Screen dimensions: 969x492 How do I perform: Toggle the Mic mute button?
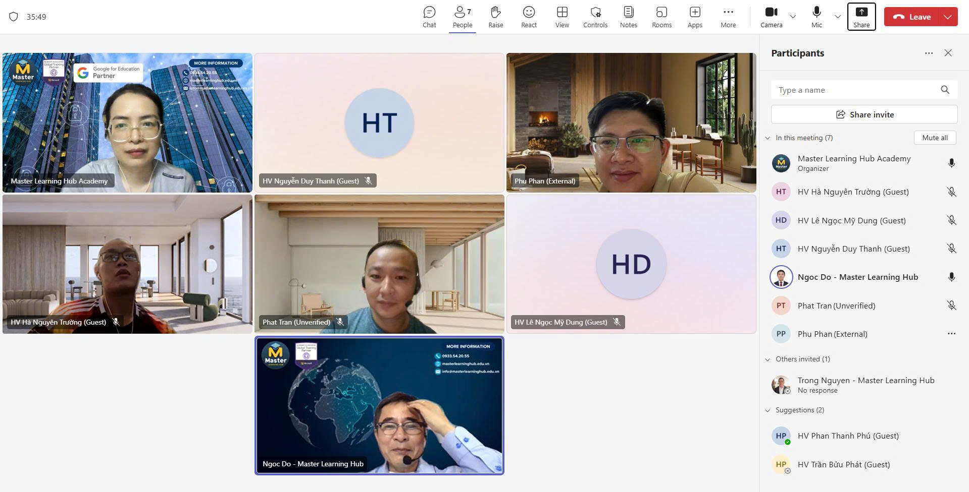pyautogui.click(x=817, y=17)
